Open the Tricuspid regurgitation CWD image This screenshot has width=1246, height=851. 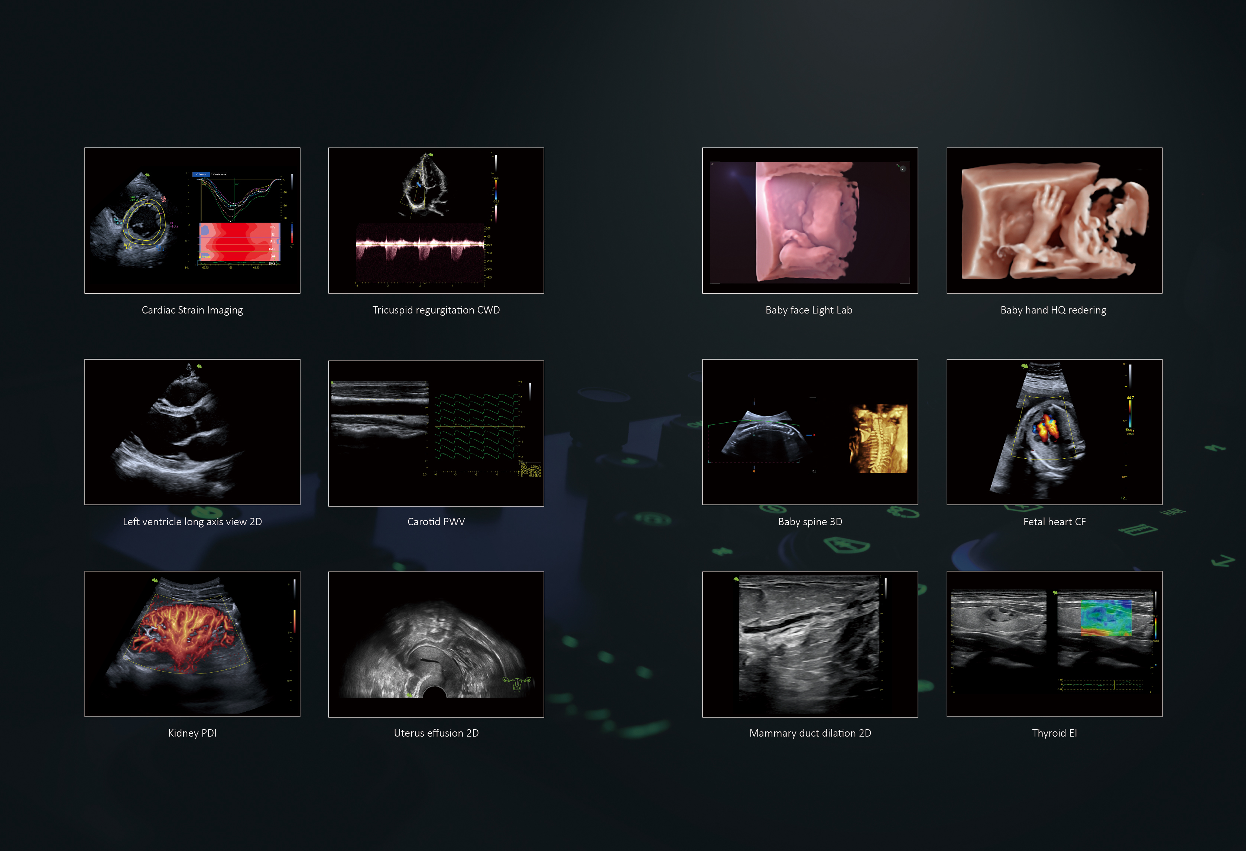[x=436, y=220]
